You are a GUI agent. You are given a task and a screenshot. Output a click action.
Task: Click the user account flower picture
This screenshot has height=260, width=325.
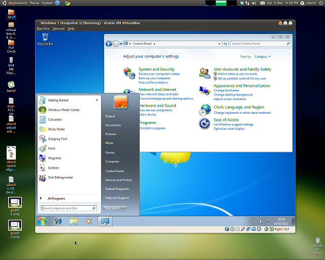pos(120,102)
